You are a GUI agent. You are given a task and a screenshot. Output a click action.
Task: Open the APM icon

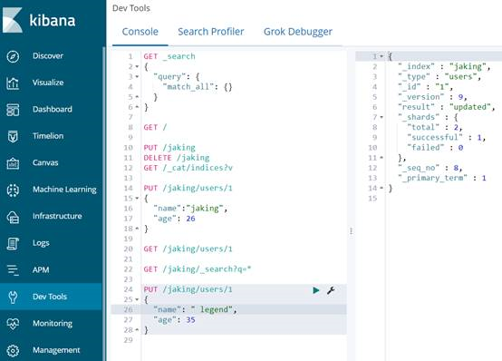tap(13, 270)
